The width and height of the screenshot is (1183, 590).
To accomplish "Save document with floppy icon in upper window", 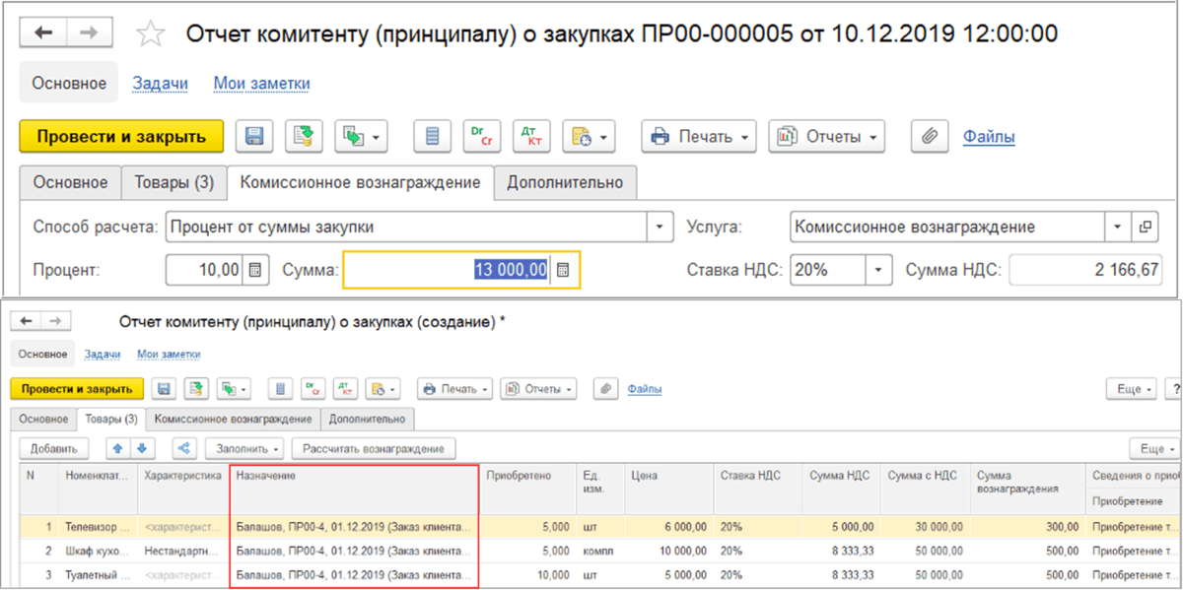I will (x=254, y=137).
